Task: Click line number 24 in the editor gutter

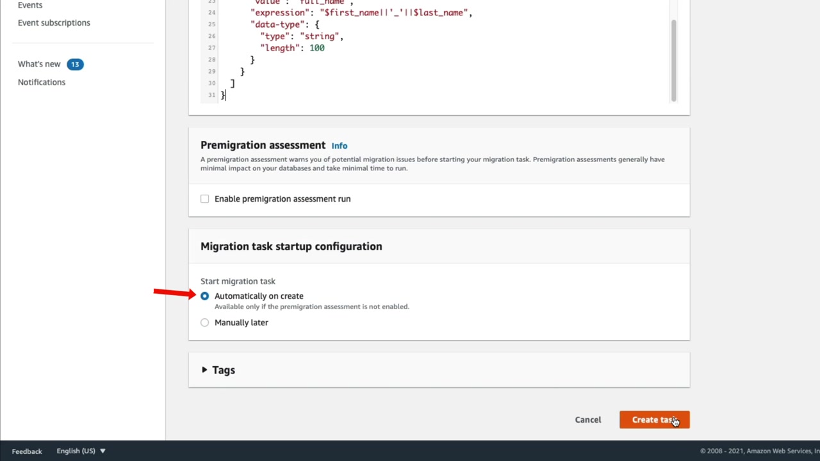Action: 211,13
